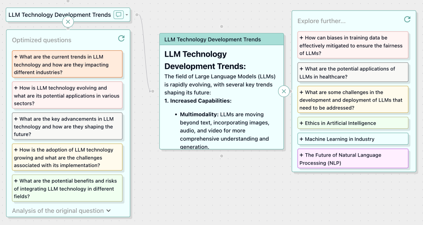Select the question on how LLM technology is evolving
Image resolution: width=423 pixels, height=225 pixels.
pyautogui.click(x=67, y=95)
